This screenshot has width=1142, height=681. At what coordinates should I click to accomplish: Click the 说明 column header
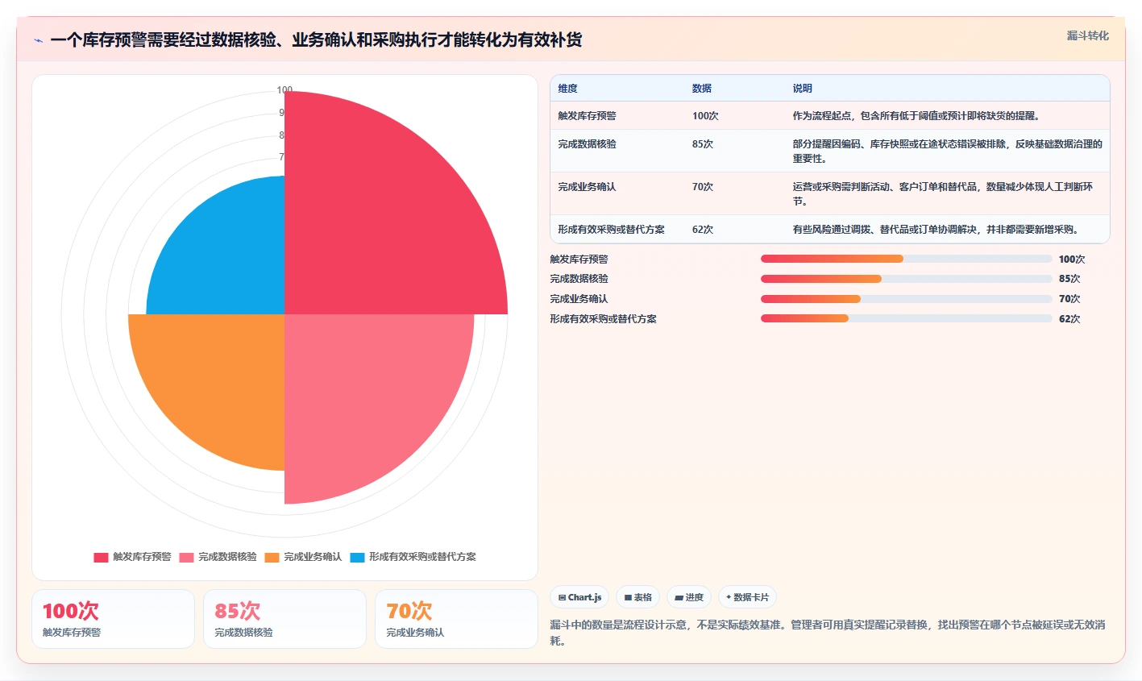(x=802, y=89)
